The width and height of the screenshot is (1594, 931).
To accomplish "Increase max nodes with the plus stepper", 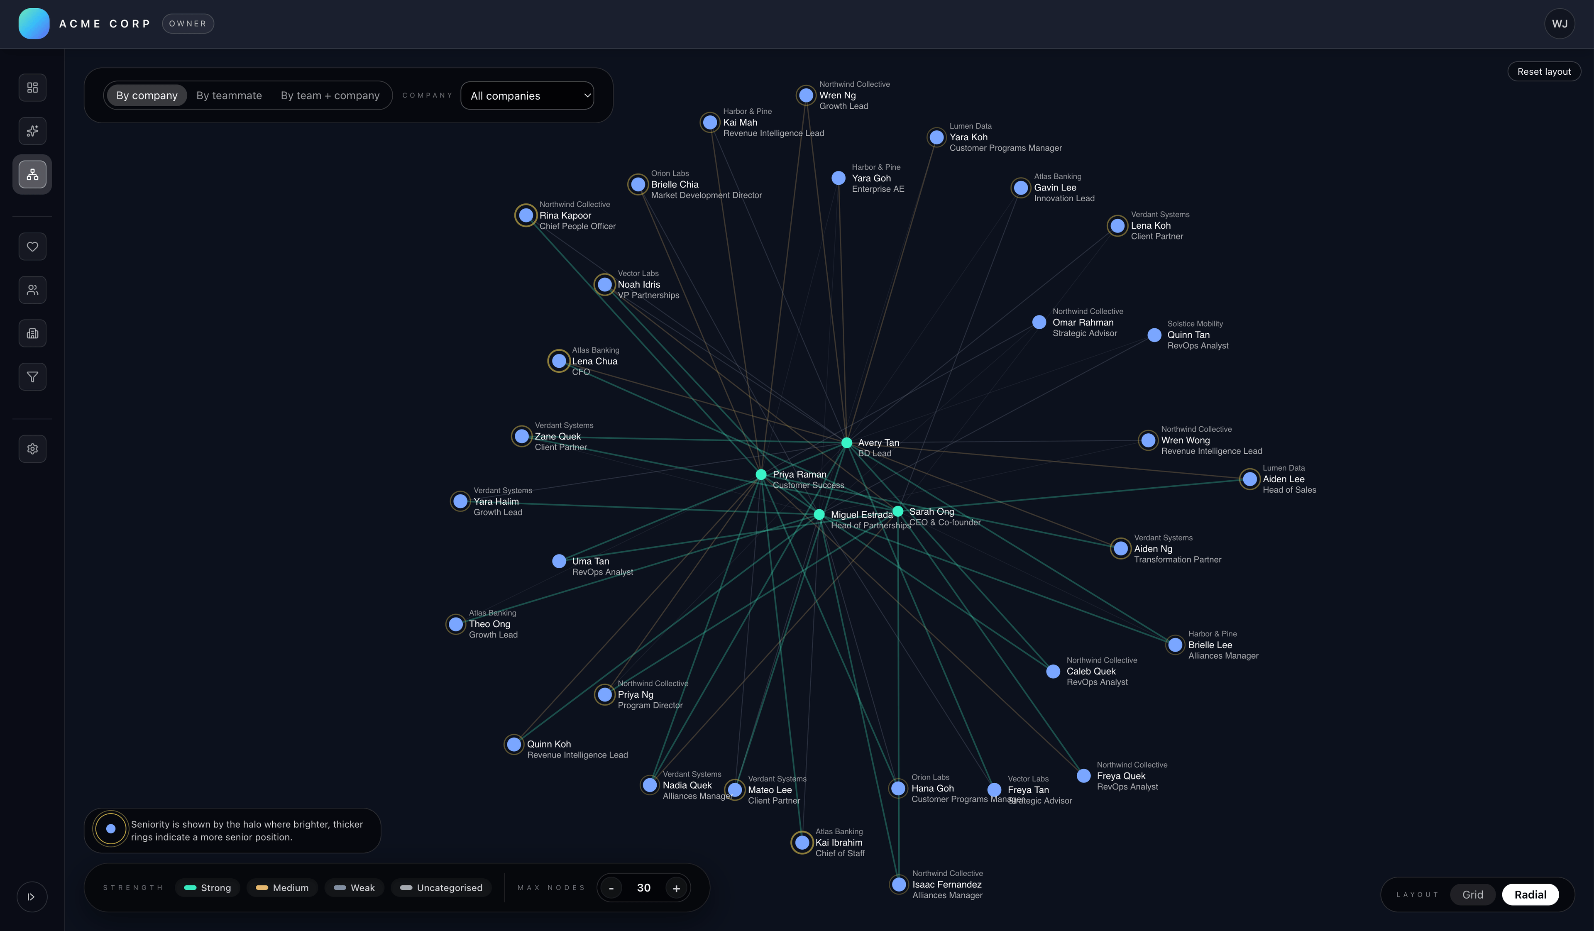I will pyautogui.click(x=676, y=887).
